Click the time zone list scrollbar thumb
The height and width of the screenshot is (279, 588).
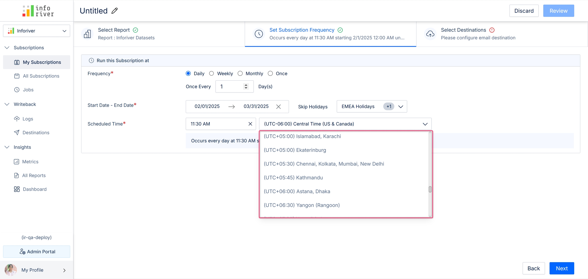point(430,189)
